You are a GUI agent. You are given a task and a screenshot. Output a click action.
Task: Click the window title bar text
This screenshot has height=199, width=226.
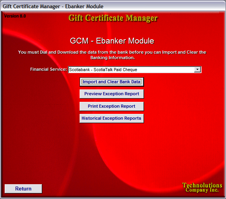53,6
